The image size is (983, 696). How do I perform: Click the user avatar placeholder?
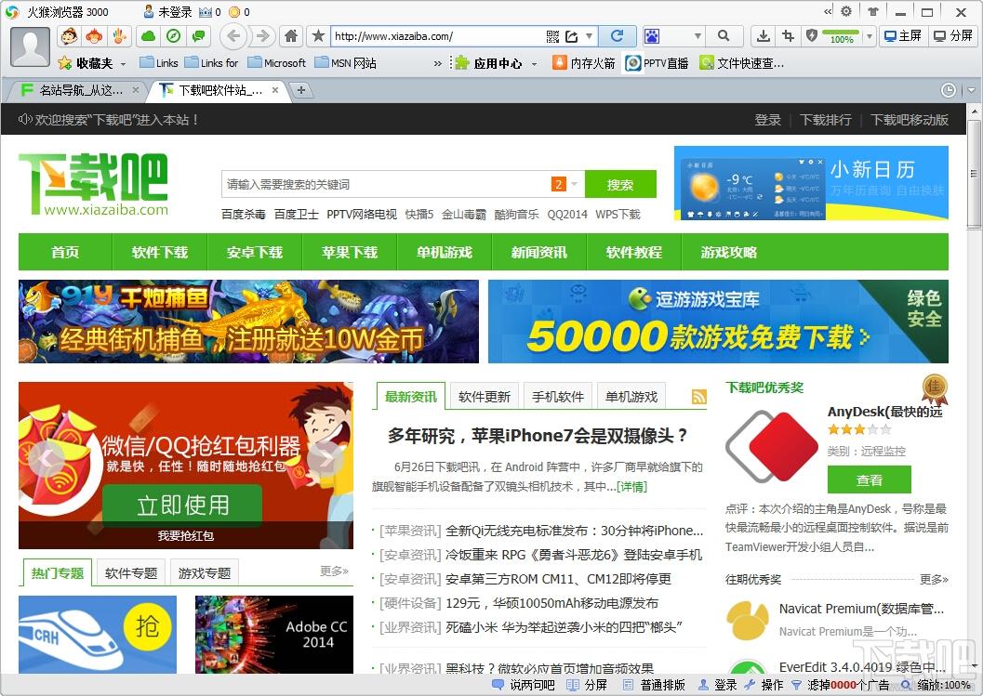click(x=30, y=47)
